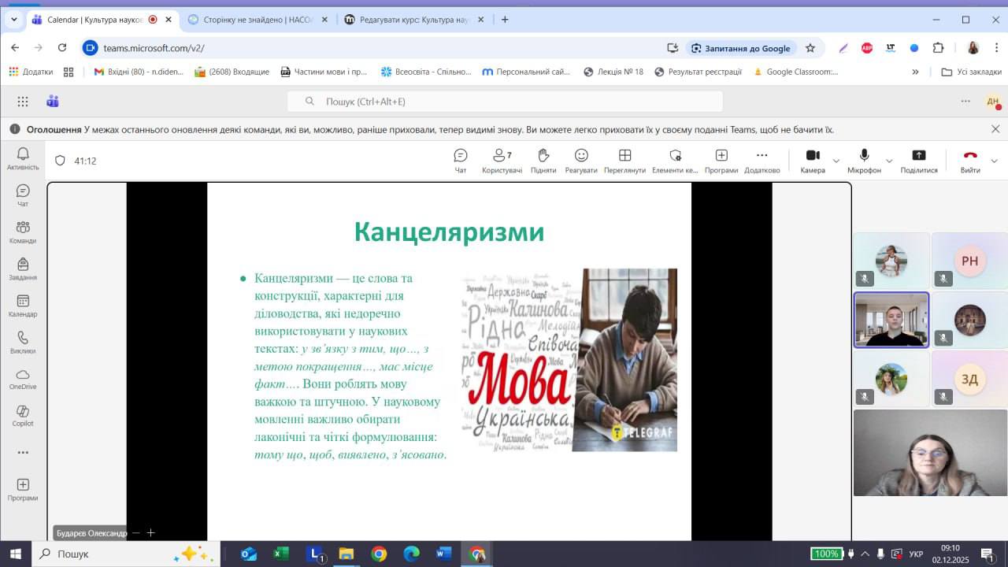Image resolution: width=1008 pixels, height=567 pixels.
Task: Open dropdown arrow next to Вийти
Action: (x=994, y=161)
